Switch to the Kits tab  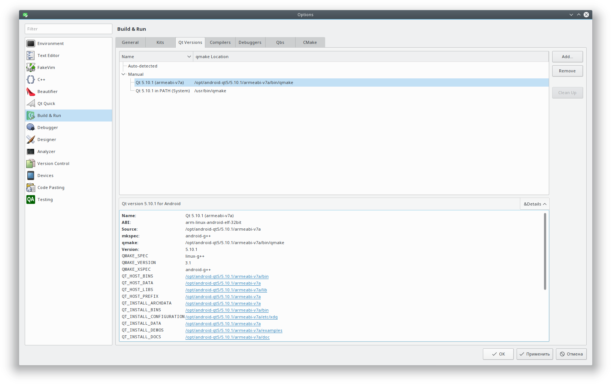(x=160, y=42)
